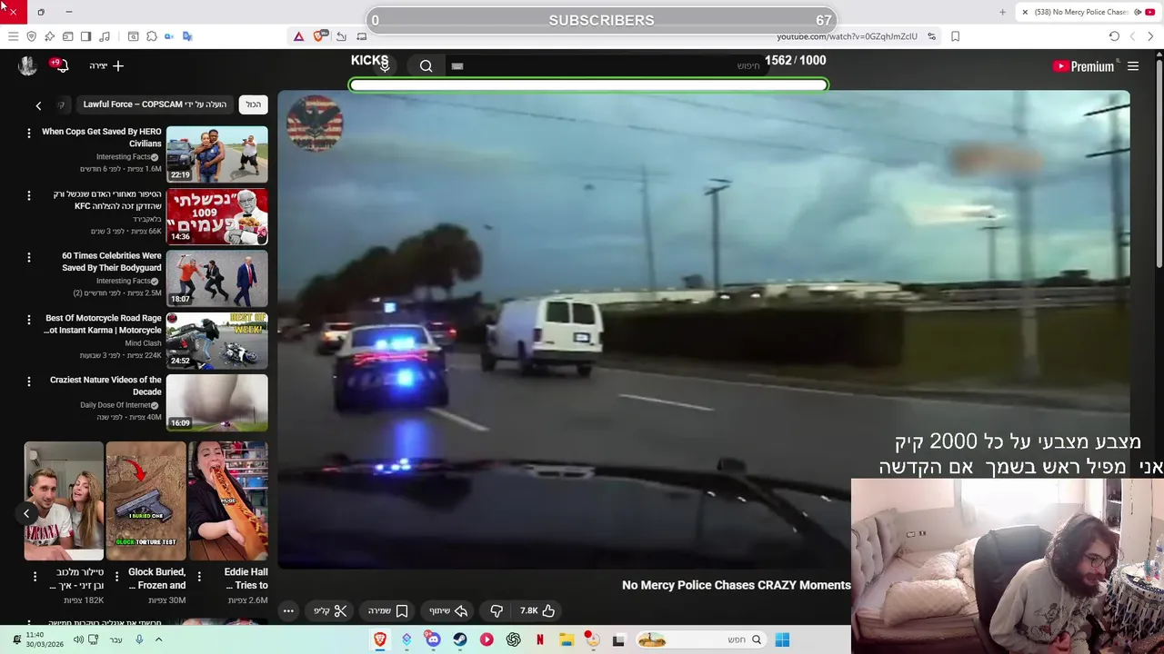Screen dimensions: 1164x654
Task: Click the Google Translate extension icon
Action: pyautogui.click(x=187, y=36)
